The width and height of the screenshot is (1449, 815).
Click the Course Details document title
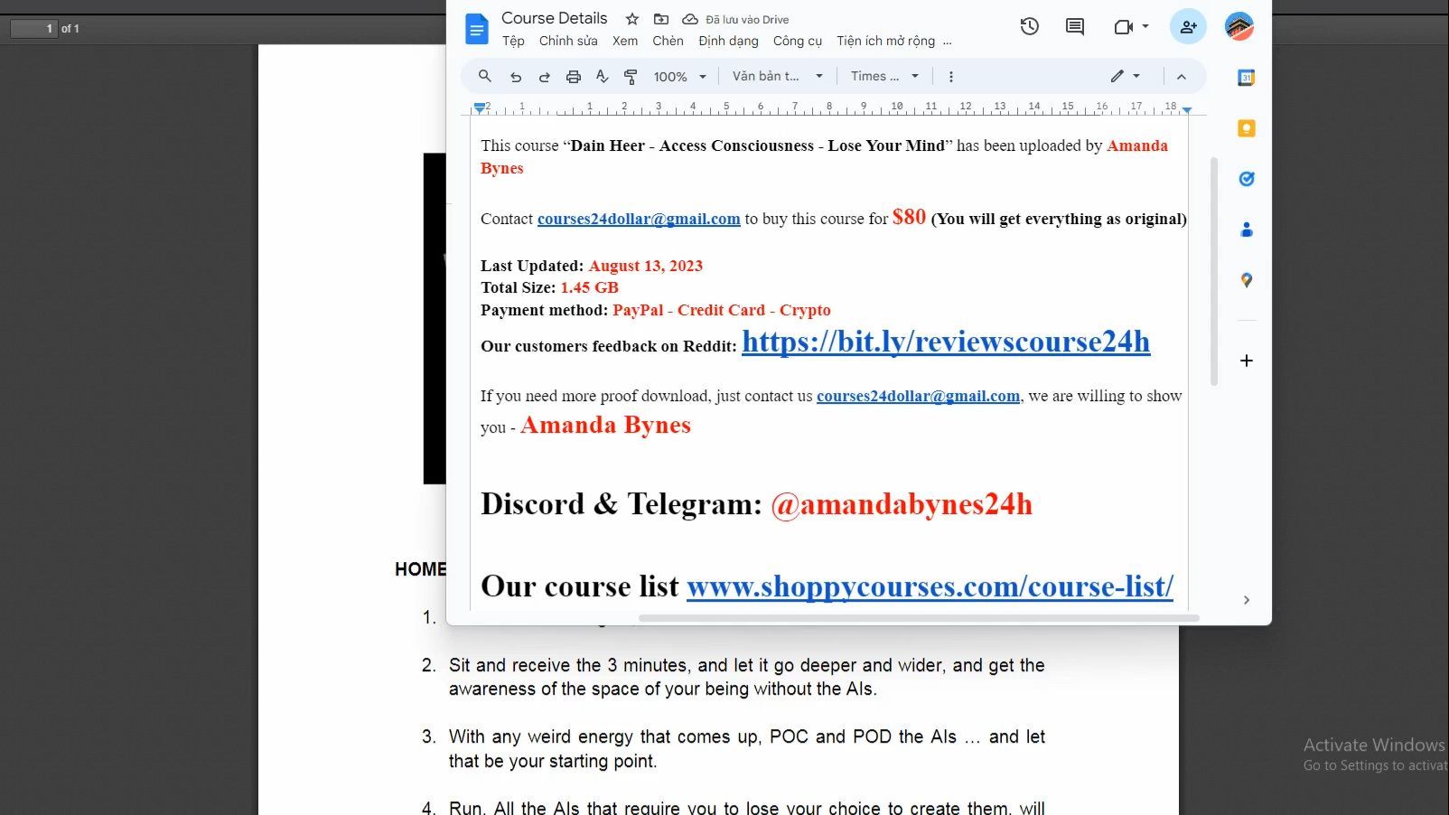point(554,18)
